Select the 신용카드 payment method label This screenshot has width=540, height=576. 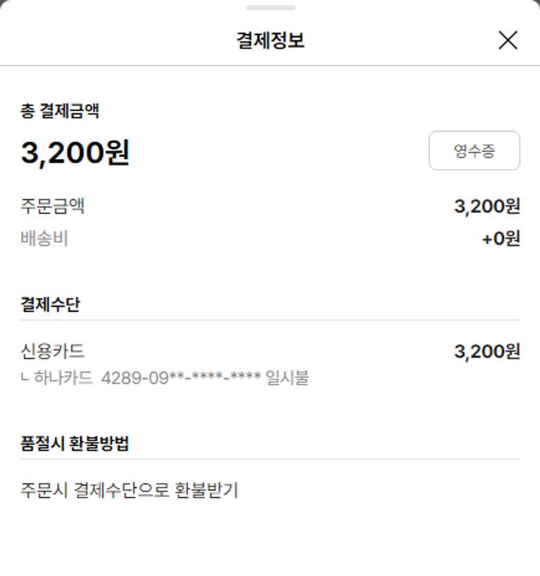(x=53, y=351)
